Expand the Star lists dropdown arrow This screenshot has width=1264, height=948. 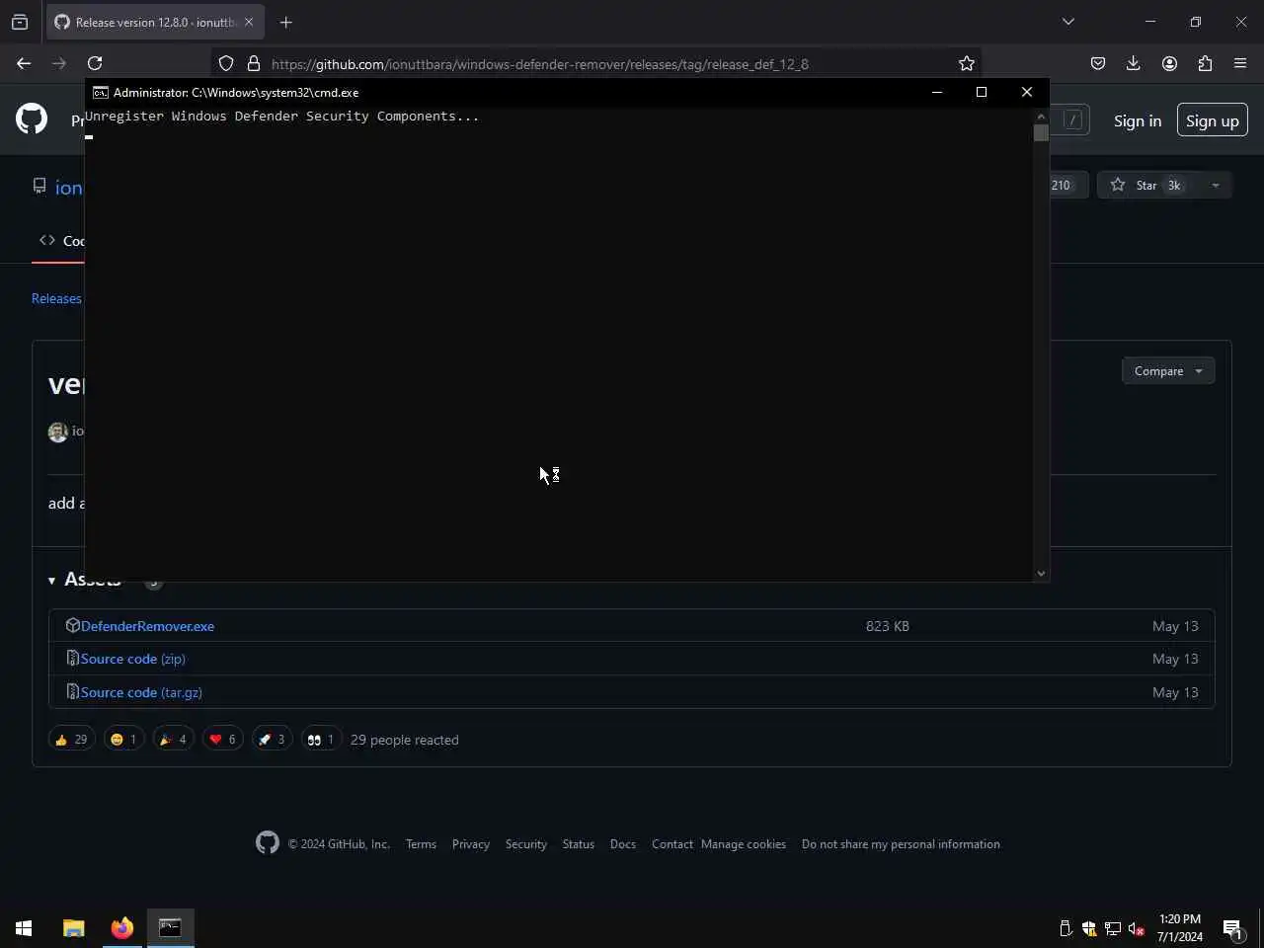tap(1216, 185)
